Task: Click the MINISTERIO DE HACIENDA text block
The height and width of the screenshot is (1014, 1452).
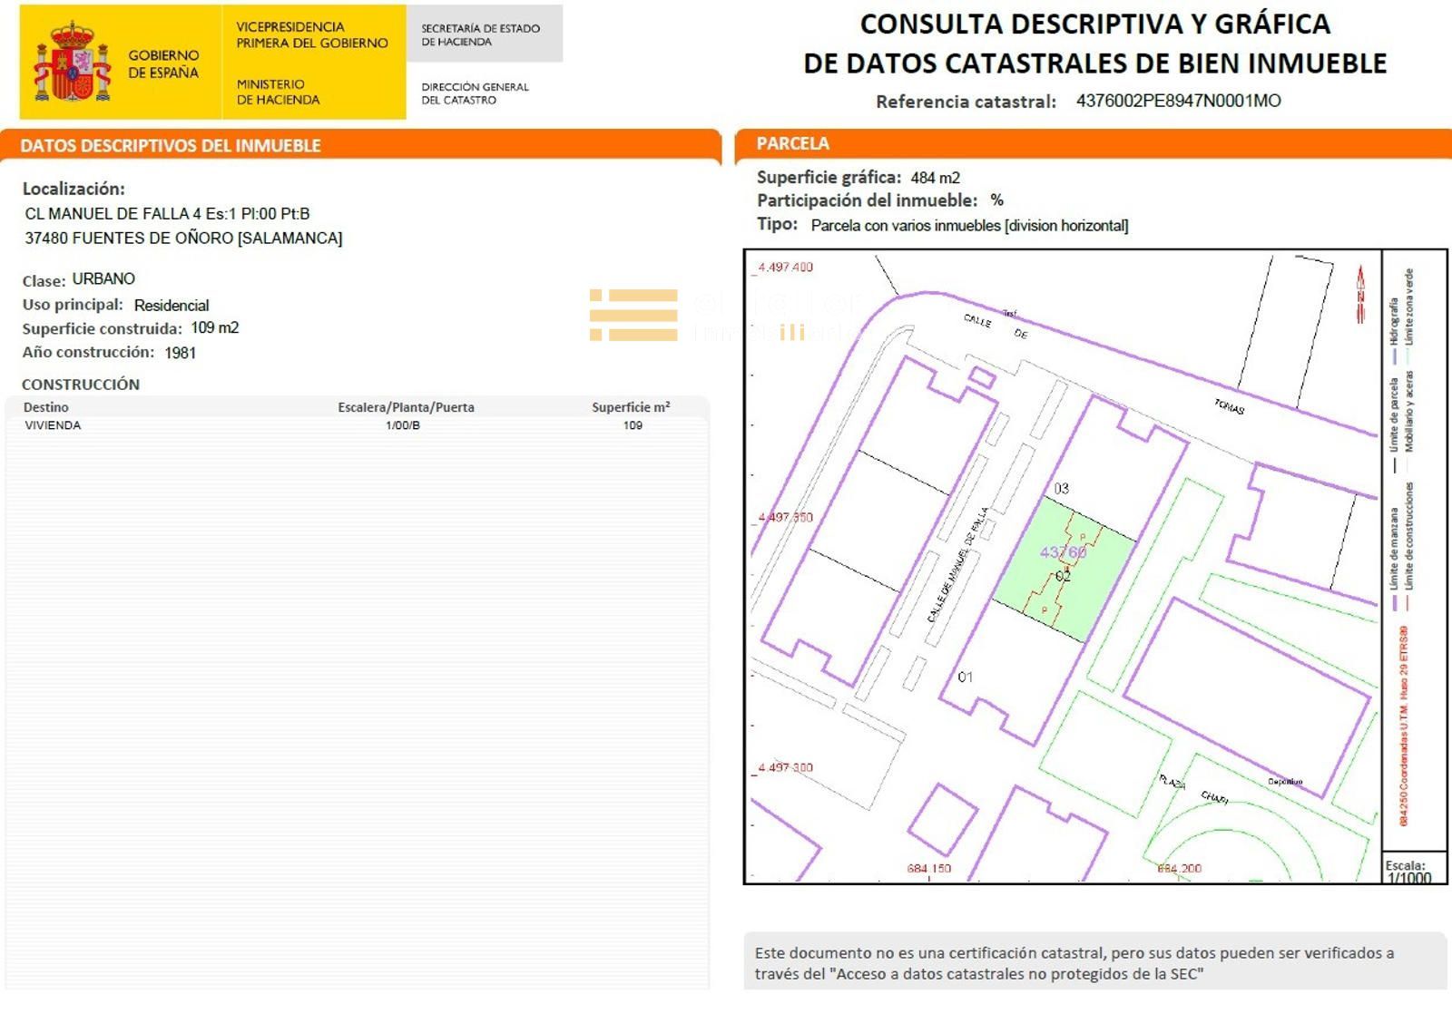Action: (x=278, y=92)
